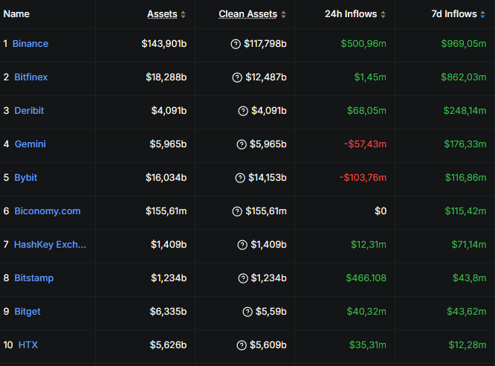The image size is (495, 366).
Task: Select HTX 24h inflow $35,31m
Action: pyautogui.click(x=368, y=345)
